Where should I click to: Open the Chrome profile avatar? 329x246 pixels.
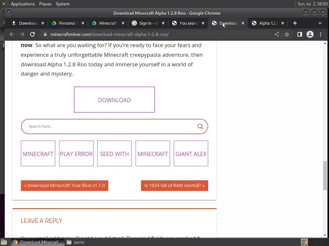[x=310, y=34]
